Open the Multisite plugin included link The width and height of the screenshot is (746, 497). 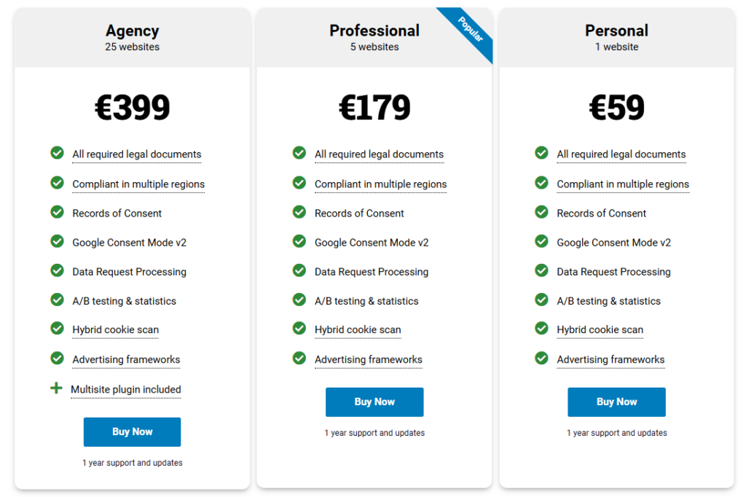coord(125,389)
